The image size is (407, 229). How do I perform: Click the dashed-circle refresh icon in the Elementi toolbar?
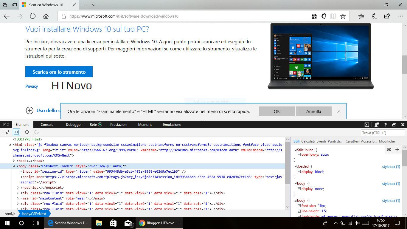tap(37, 132)
